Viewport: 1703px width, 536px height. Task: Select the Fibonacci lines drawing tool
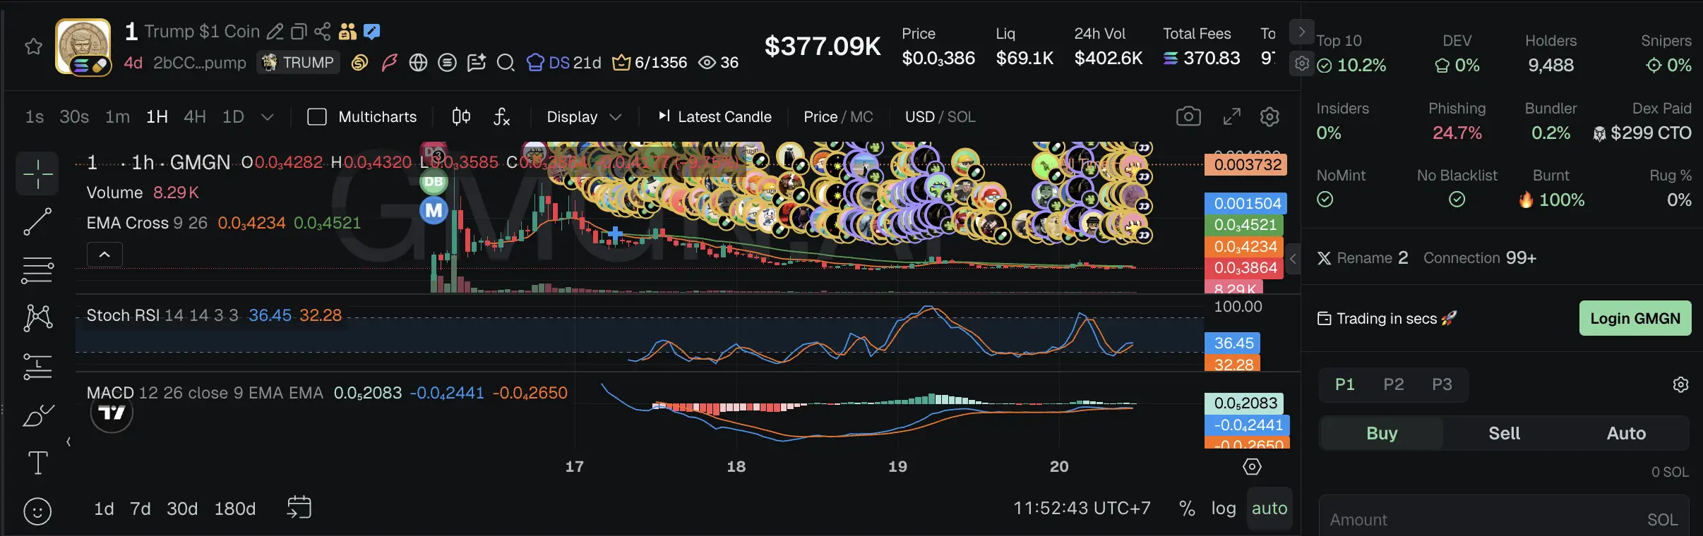pos(37,269)
